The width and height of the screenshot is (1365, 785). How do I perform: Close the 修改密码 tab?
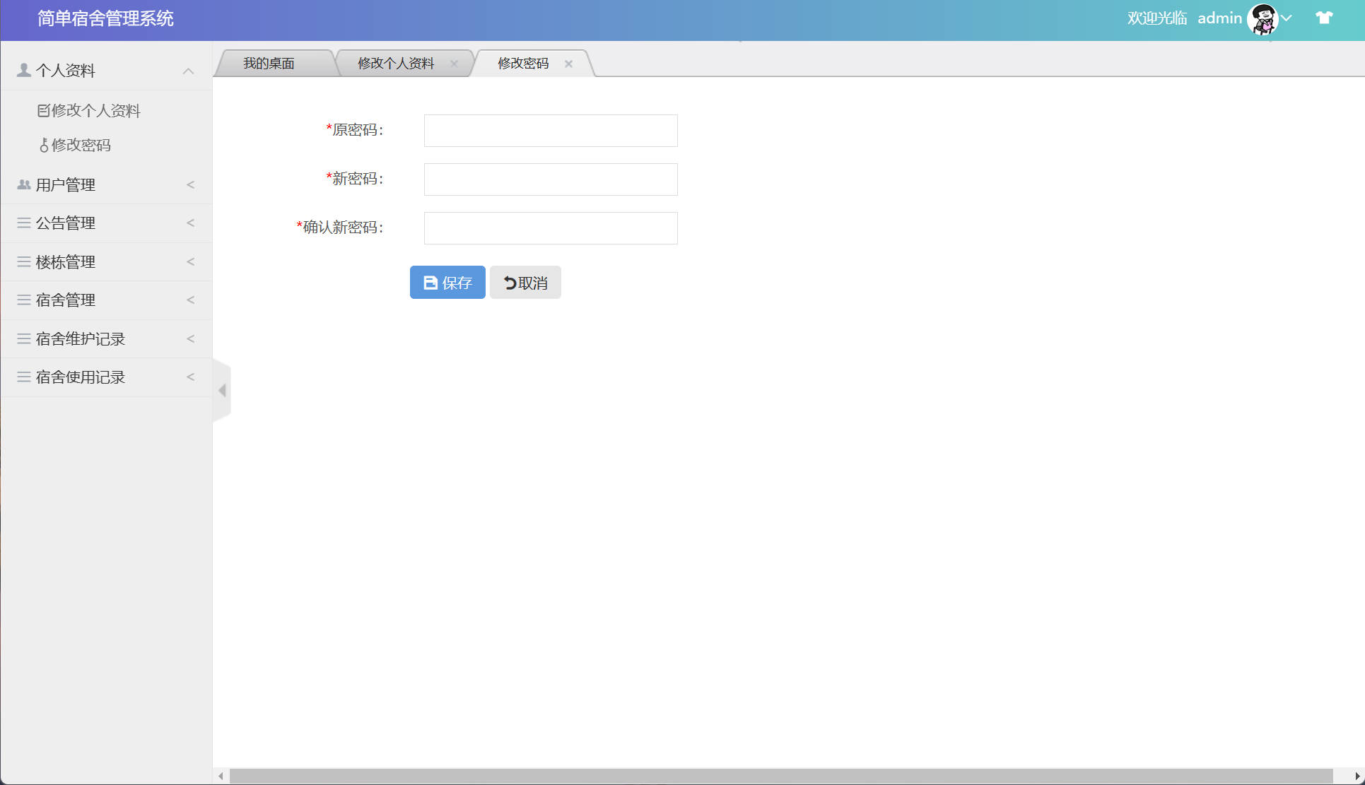pos(568,64)
